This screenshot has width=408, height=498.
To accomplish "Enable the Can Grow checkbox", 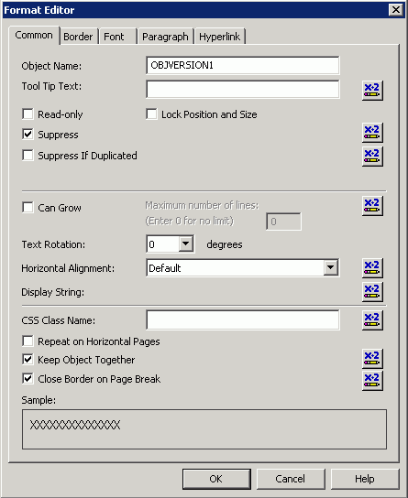I will tap(28, 208).
